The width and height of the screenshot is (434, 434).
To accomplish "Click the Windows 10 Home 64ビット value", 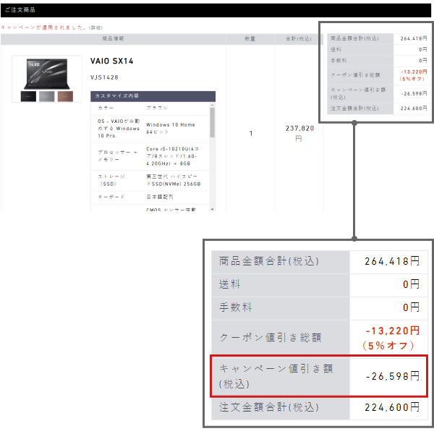I will point(171,129).
